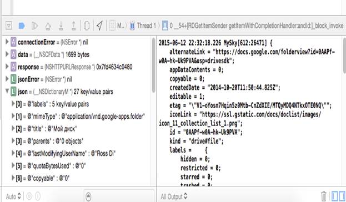Collapse the json dictionary variable
346x202 pixels.
click(7, 91)
